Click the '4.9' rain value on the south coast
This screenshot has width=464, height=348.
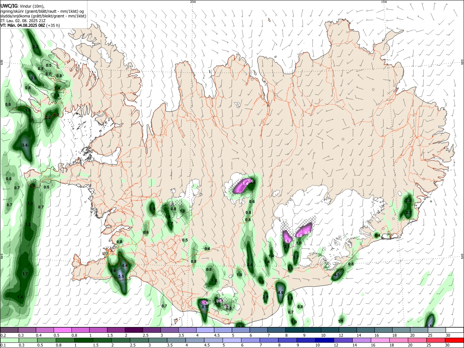pyautogui.click(x=280, y=293)
